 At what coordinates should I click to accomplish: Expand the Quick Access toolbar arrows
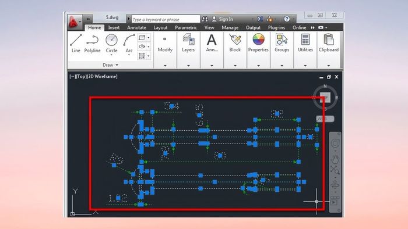[x=89, y=19]
